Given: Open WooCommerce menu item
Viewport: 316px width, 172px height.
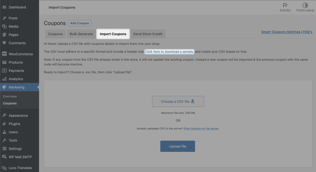Looking at the screenshot, I should coord(21,54).
